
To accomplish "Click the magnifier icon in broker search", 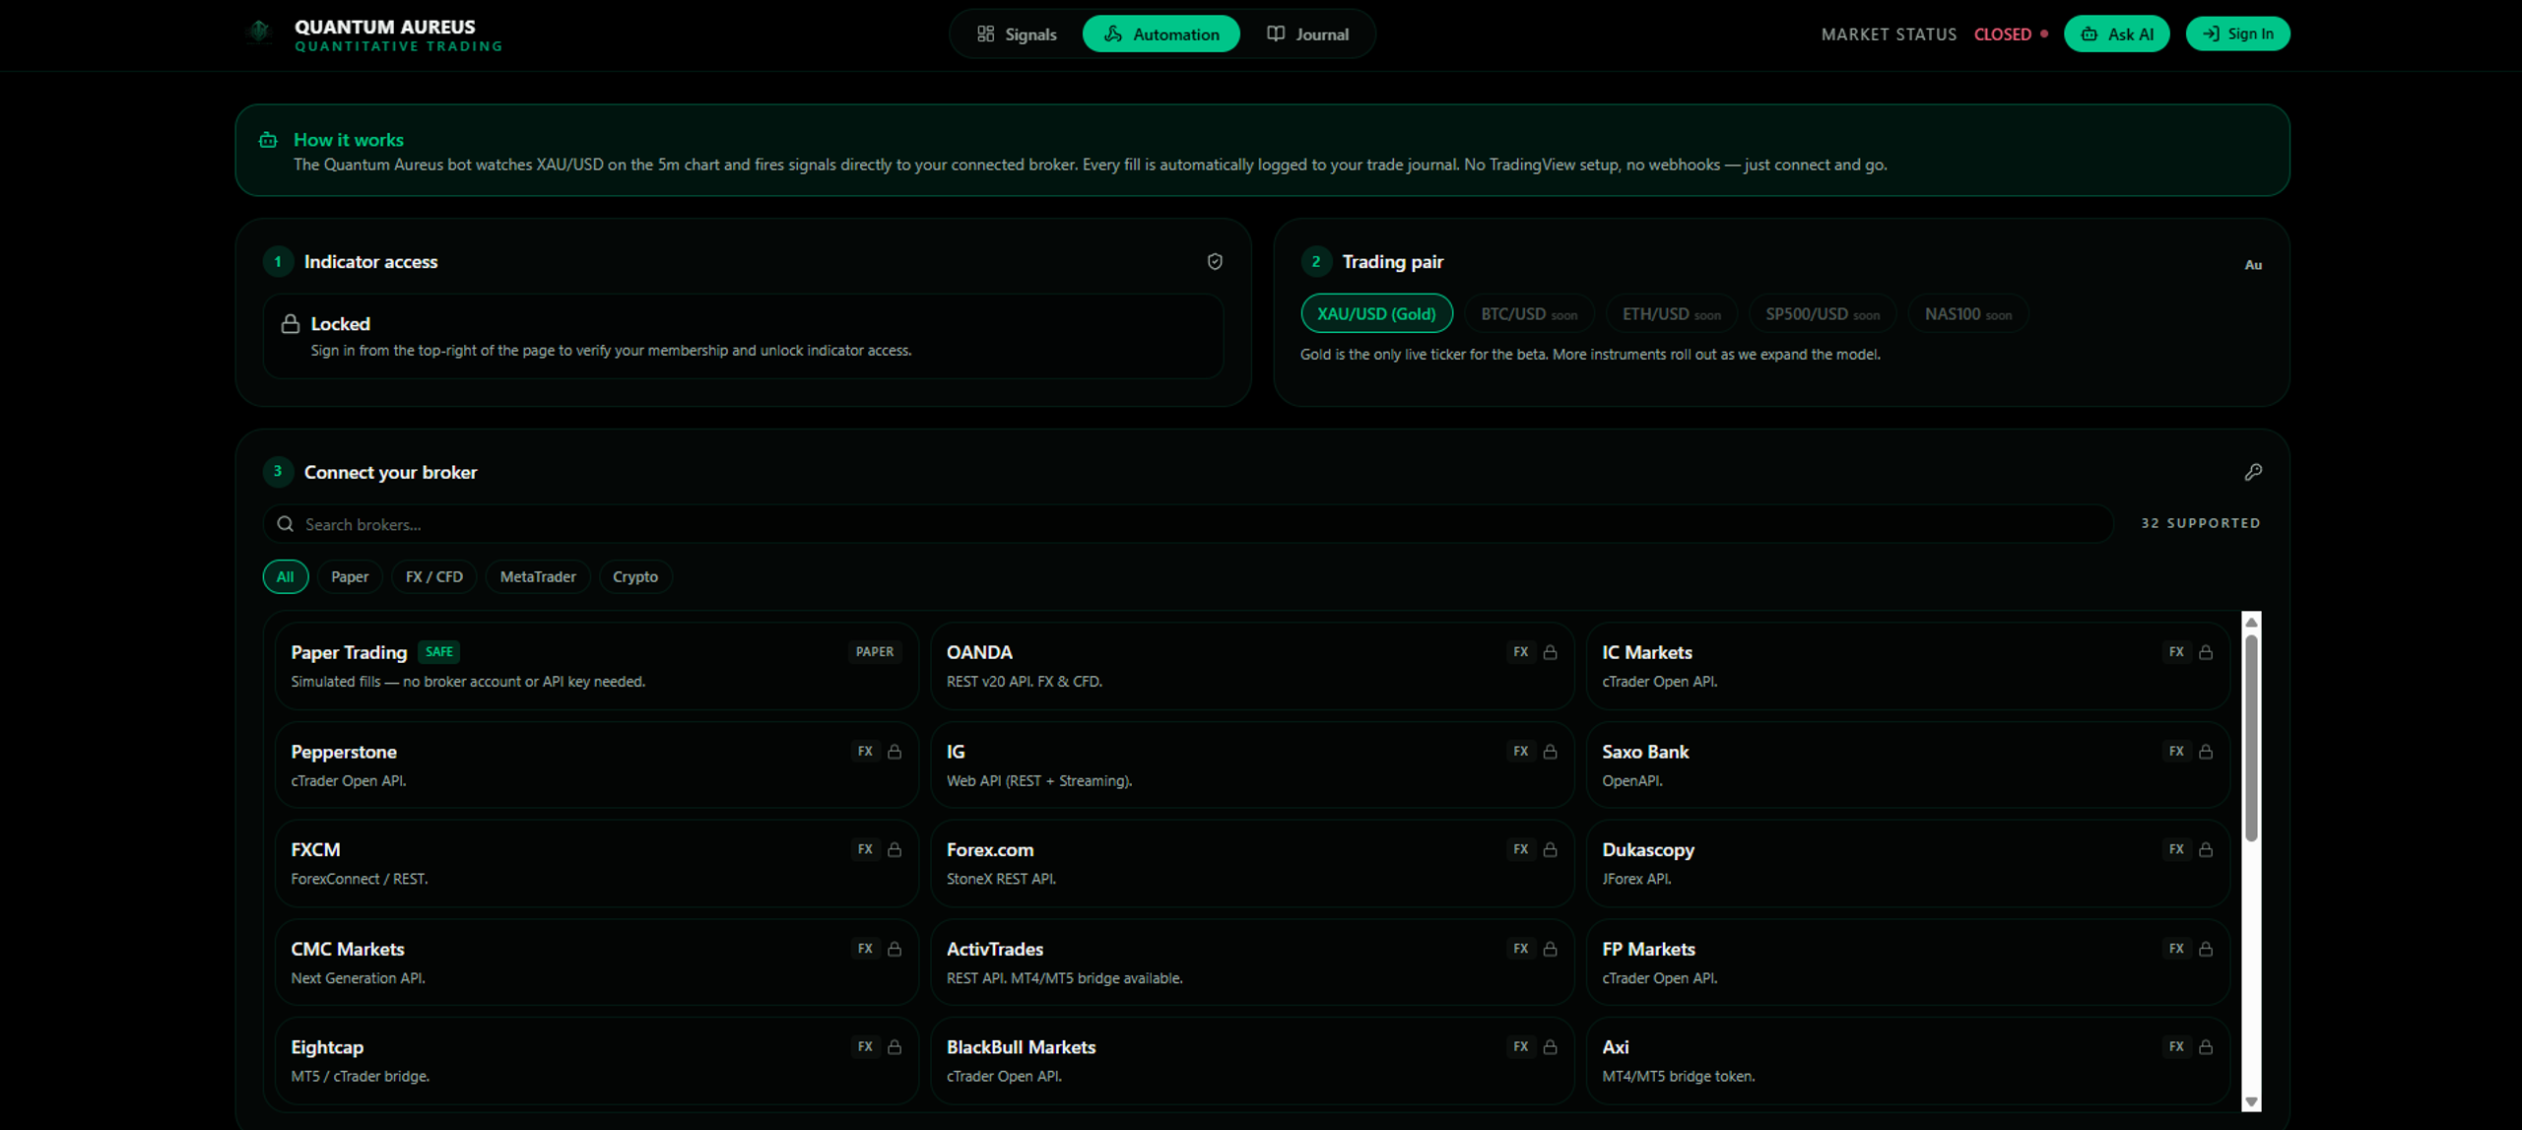I will 286,524.
